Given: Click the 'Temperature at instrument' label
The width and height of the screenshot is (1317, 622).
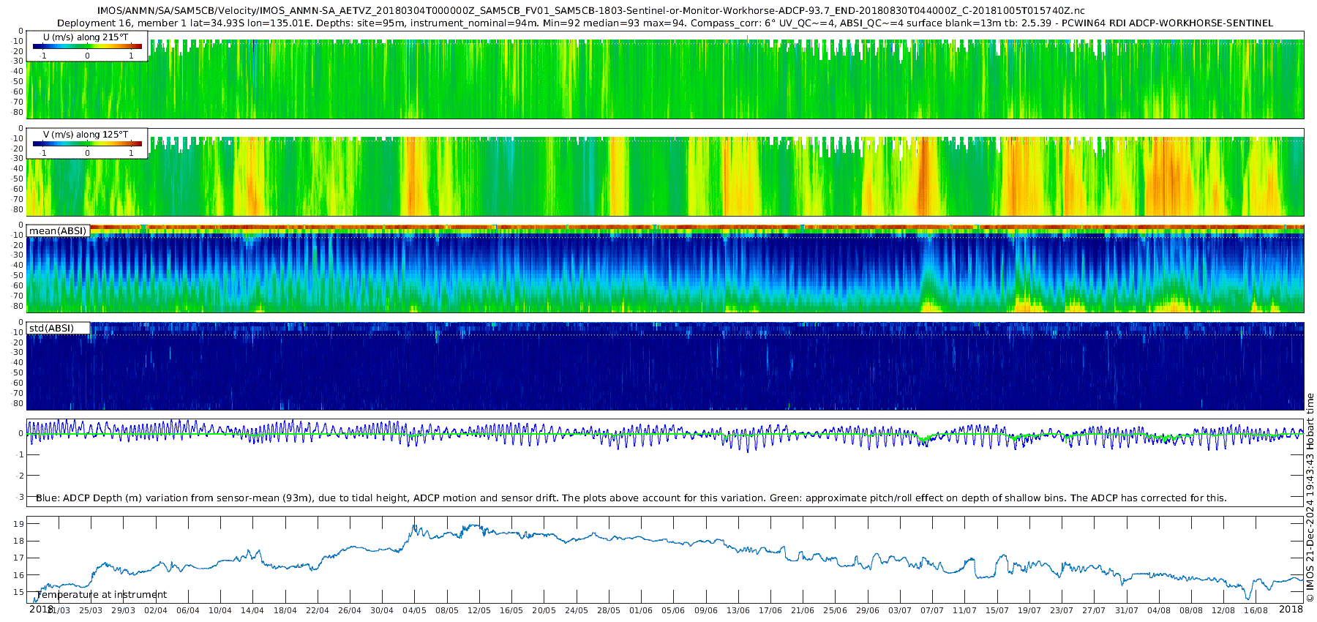Looking at the screenshot, I should 102,595.
